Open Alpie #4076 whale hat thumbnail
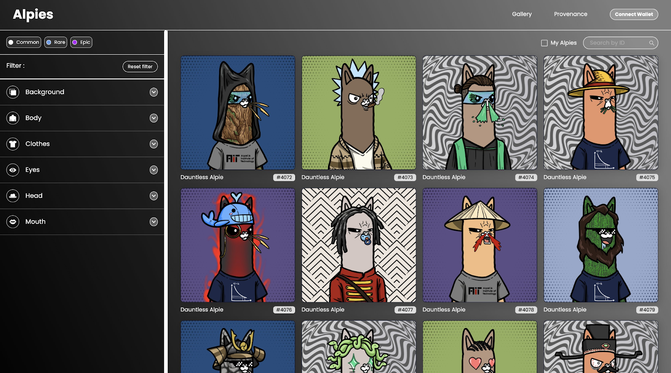This screenshot has height=373, width=671. [238, 245]
